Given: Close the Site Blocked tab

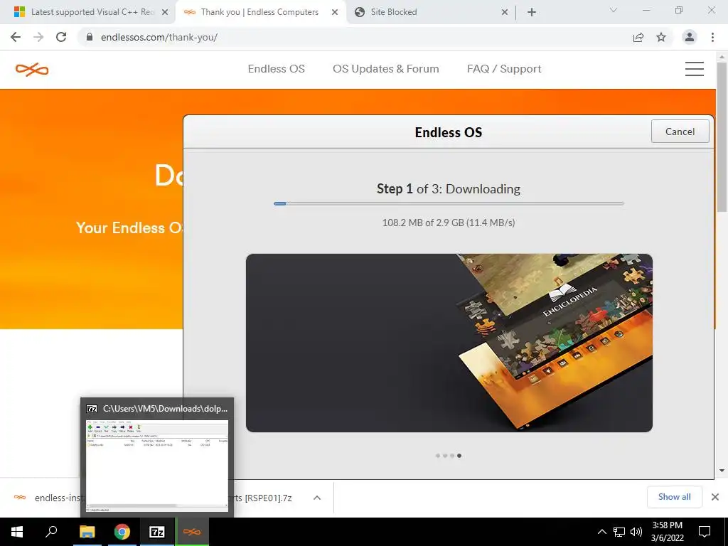Looking at the screenshot, I should [x=505, y=13].
